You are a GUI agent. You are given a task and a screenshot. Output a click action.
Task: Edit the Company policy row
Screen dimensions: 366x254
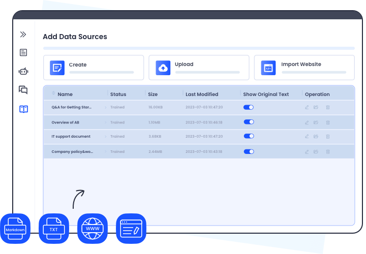coord(307,152)
